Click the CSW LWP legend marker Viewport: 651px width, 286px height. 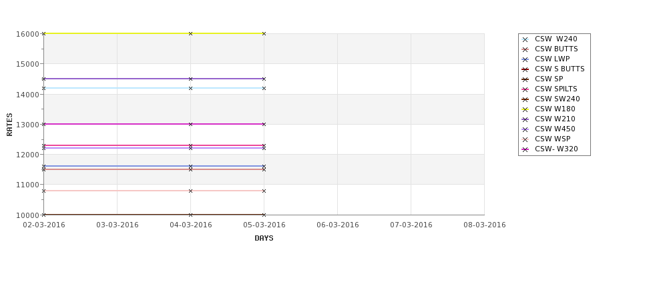coord(525,60)
